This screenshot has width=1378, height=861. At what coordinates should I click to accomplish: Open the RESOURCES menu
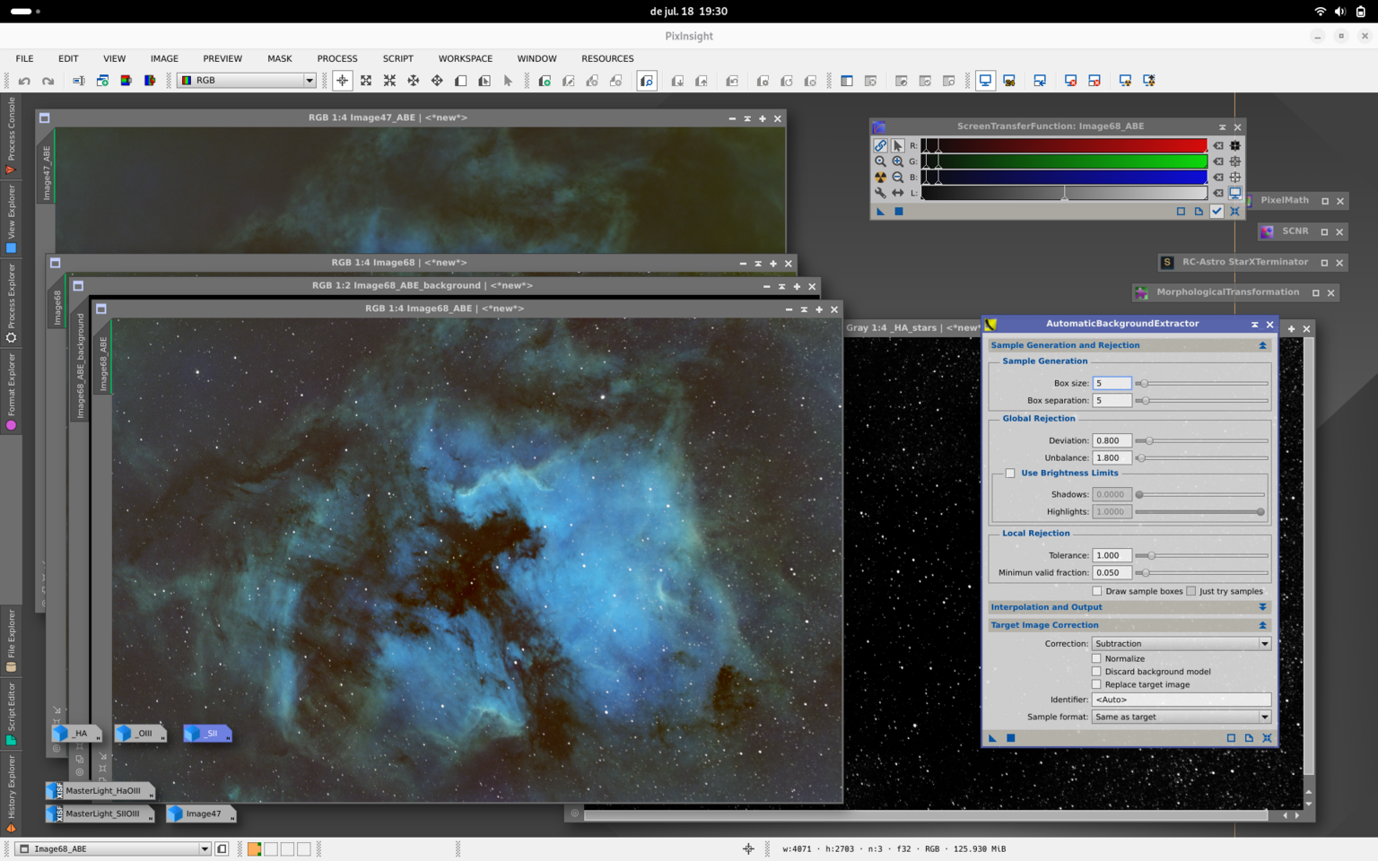[x=607, y=58]
